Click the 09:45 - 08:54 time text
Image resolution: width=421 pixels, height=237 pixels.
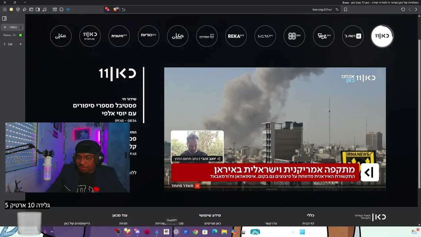(x=126, y=121)
